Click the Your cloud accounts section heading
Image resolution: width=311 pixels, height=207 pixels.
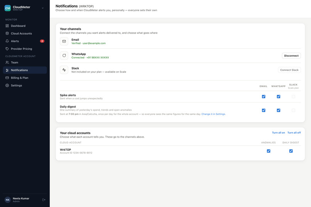75,133
